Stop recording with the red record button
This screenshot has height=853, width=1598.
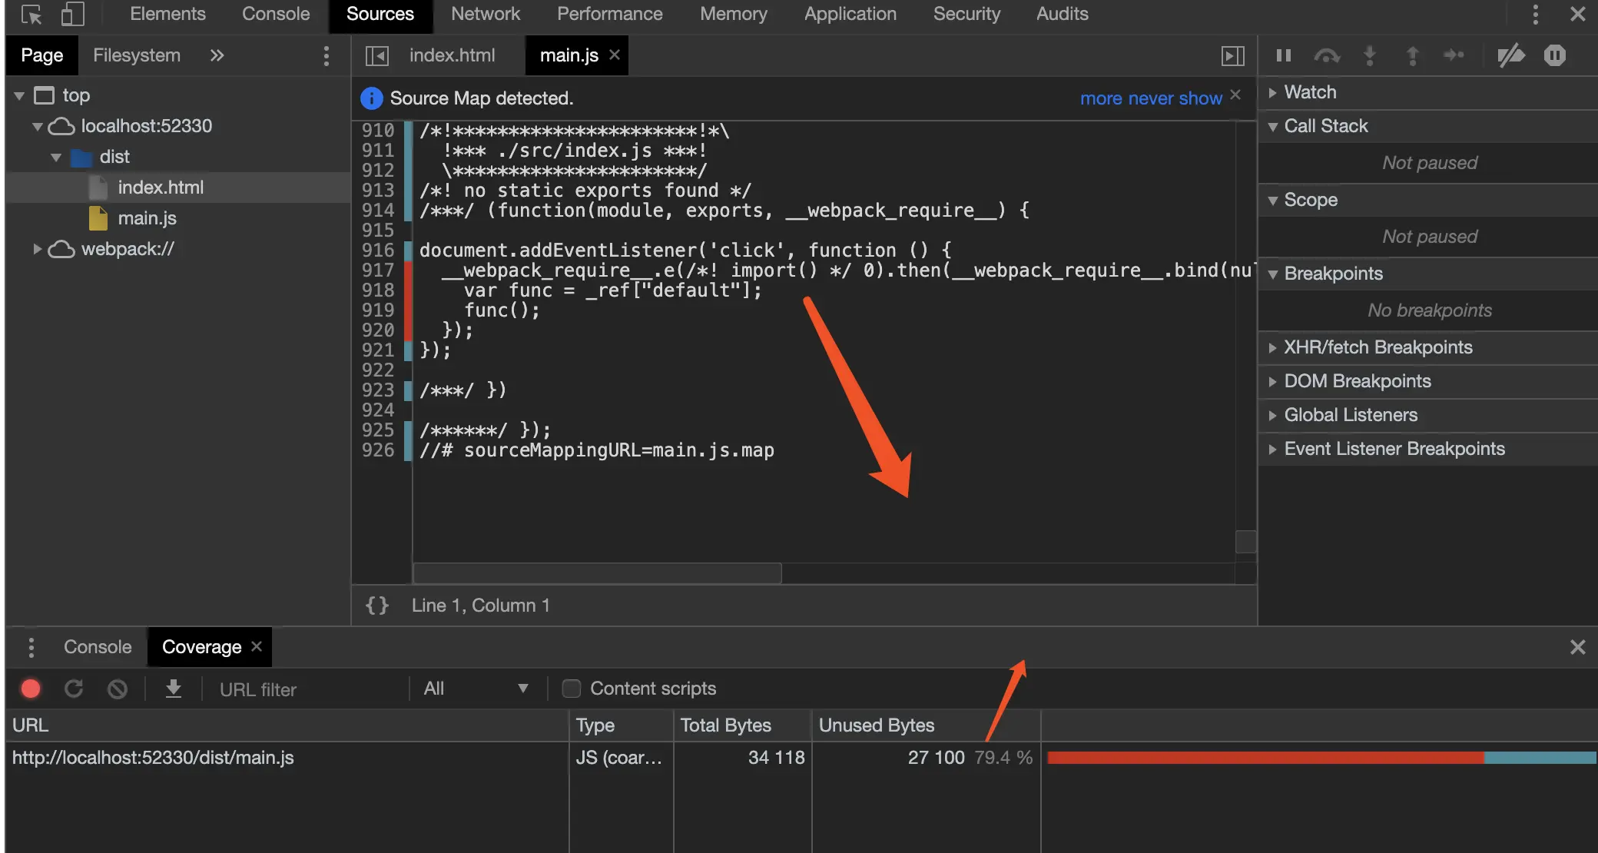tap(31, 689)
